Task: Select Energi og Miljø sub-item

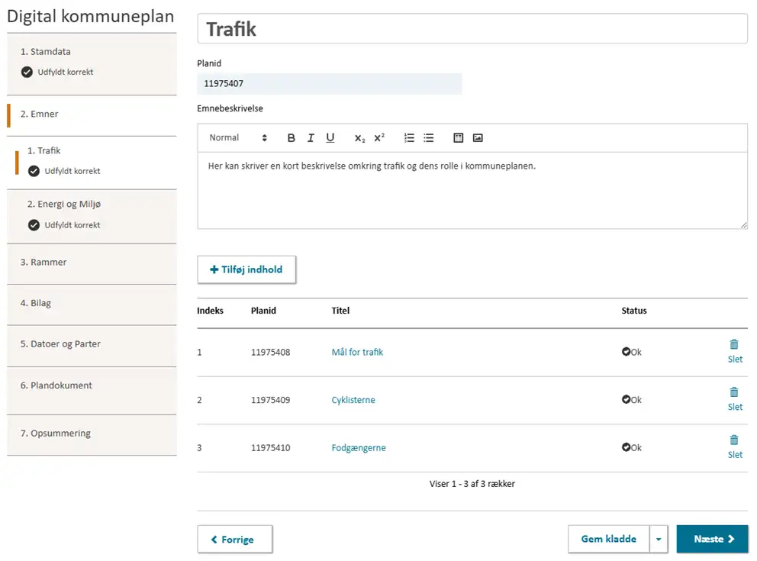Action: tap(64, 205)
